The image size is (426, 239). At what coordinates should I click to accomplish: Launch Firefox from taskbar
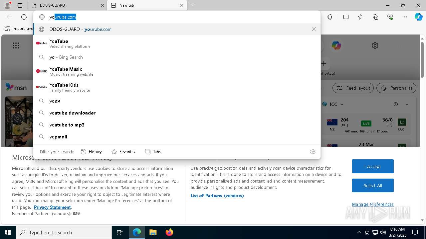pyautogui.click(x=169, y=232)
